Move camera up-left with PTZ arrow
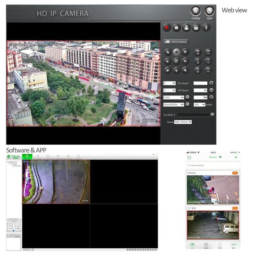The image size is (256, 256). [167, 52]
